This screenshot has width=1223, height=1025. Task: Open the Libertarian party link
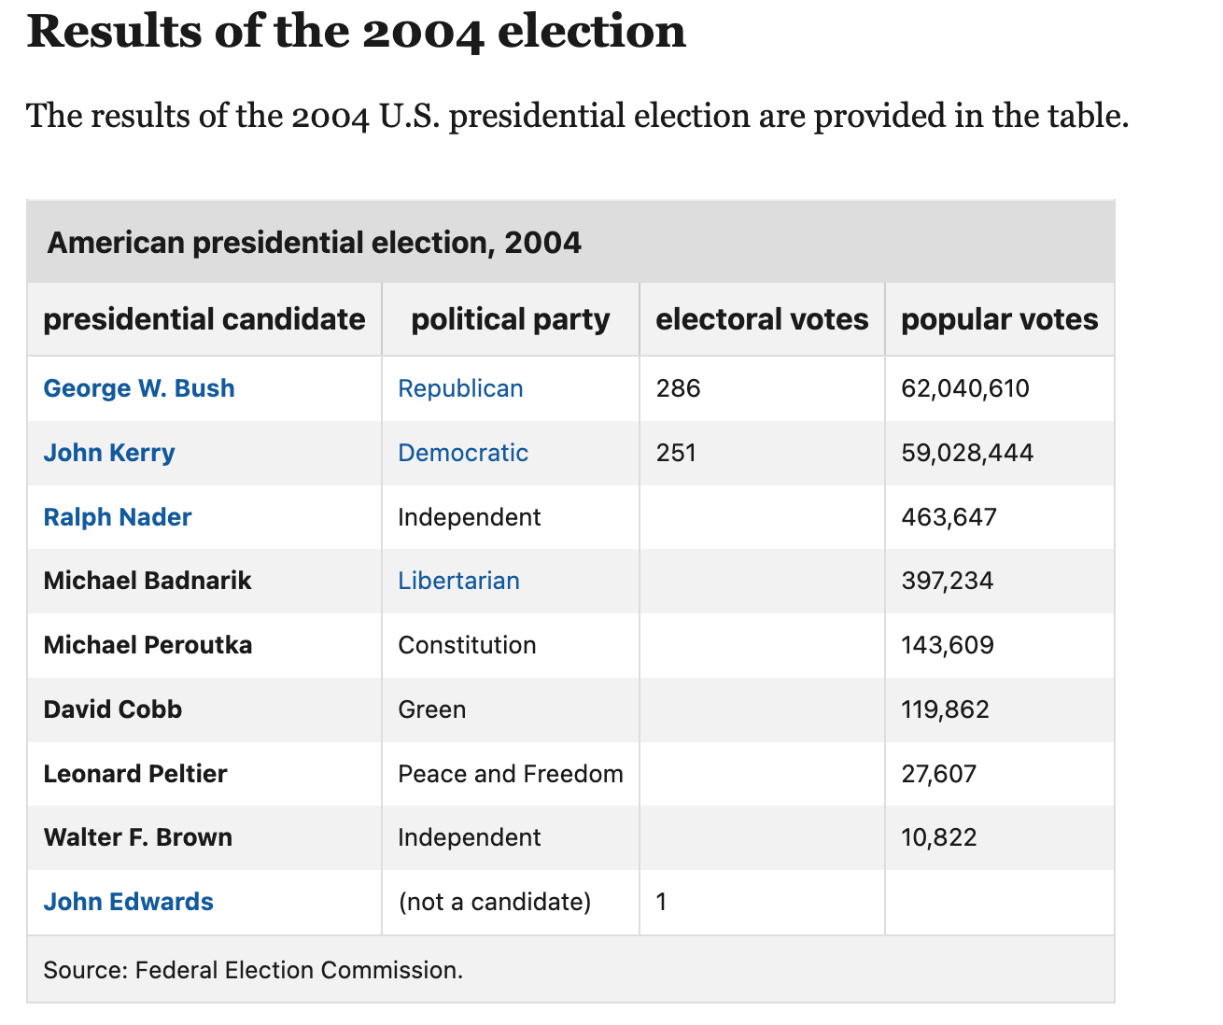[x=458, y=581]
